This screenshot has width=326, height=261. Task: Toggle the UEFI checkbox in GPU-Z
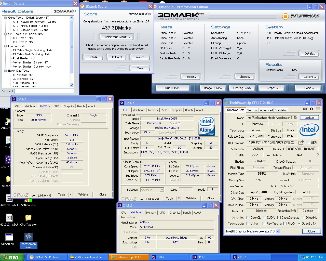308,142
